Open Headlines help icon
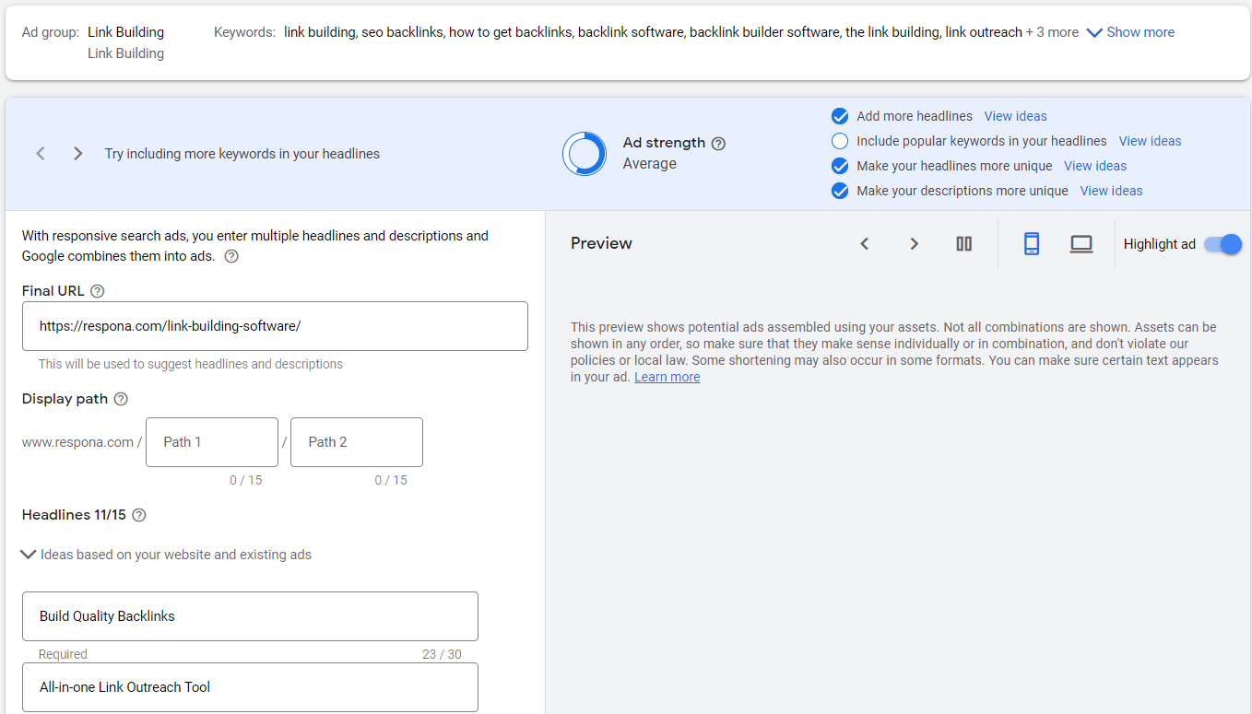The width and height of the screenshot is (1252, 714). click(139, 515)
